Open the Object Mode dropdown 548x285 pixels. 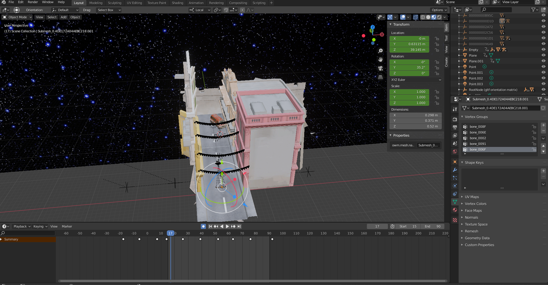click(x=17, y=17)
